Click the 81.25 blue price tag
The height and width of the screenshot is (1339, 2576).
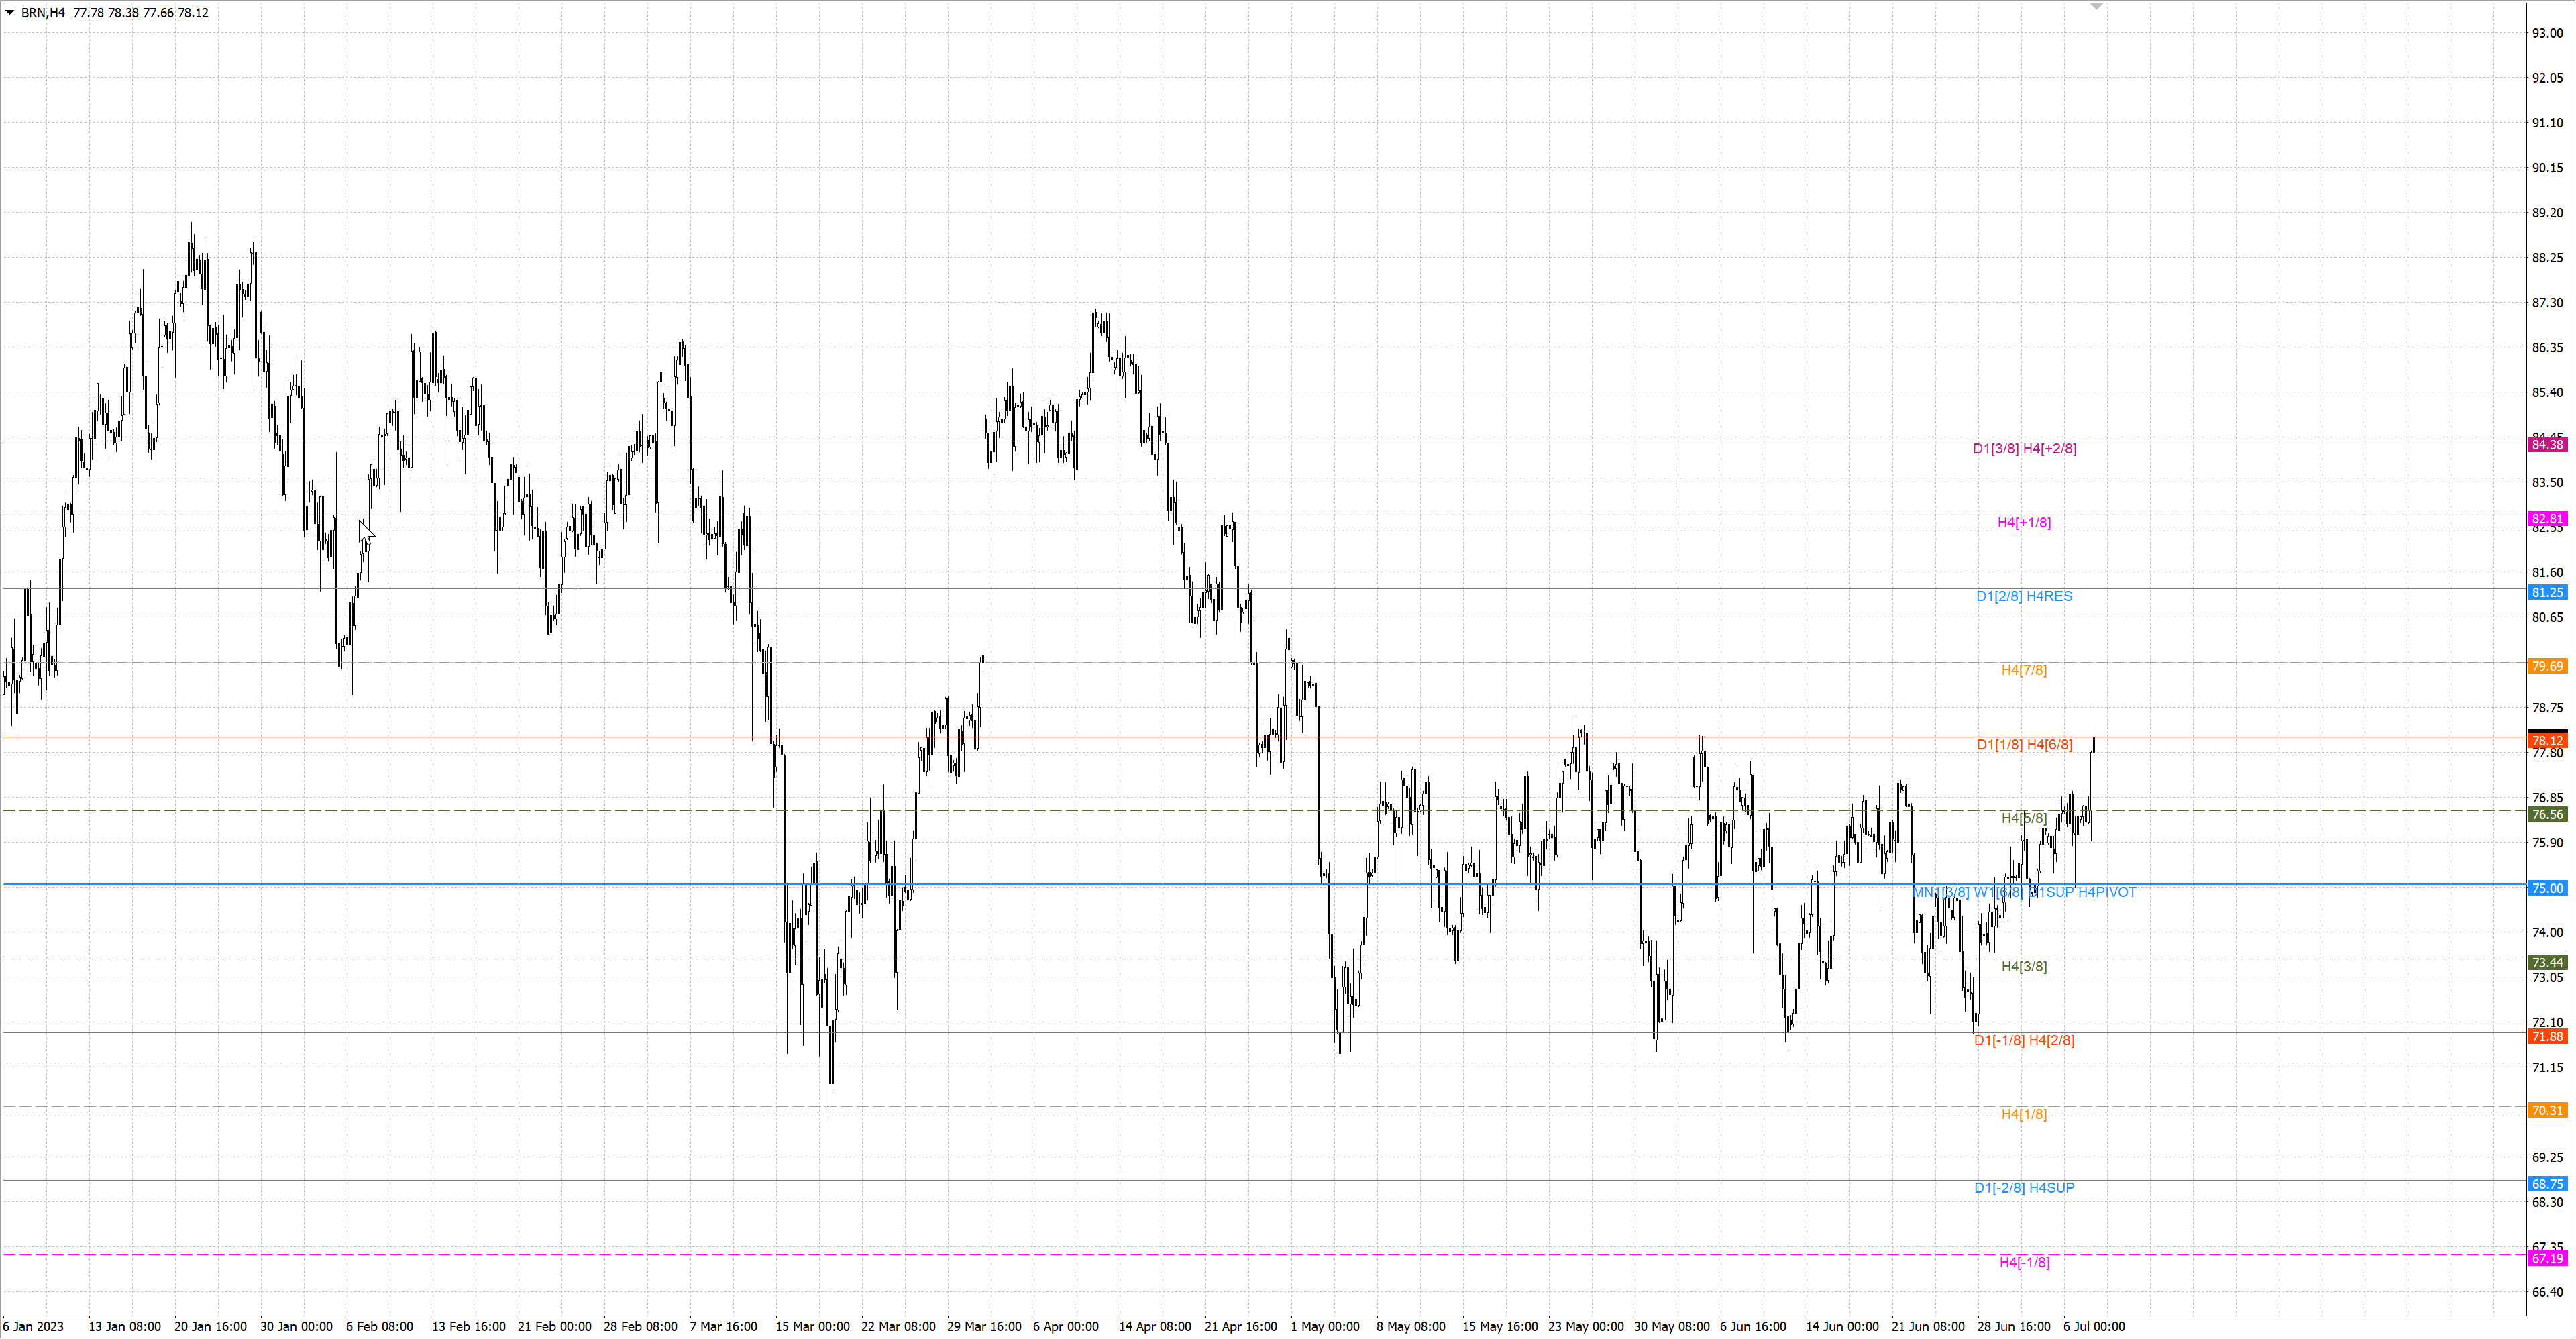2547,593
